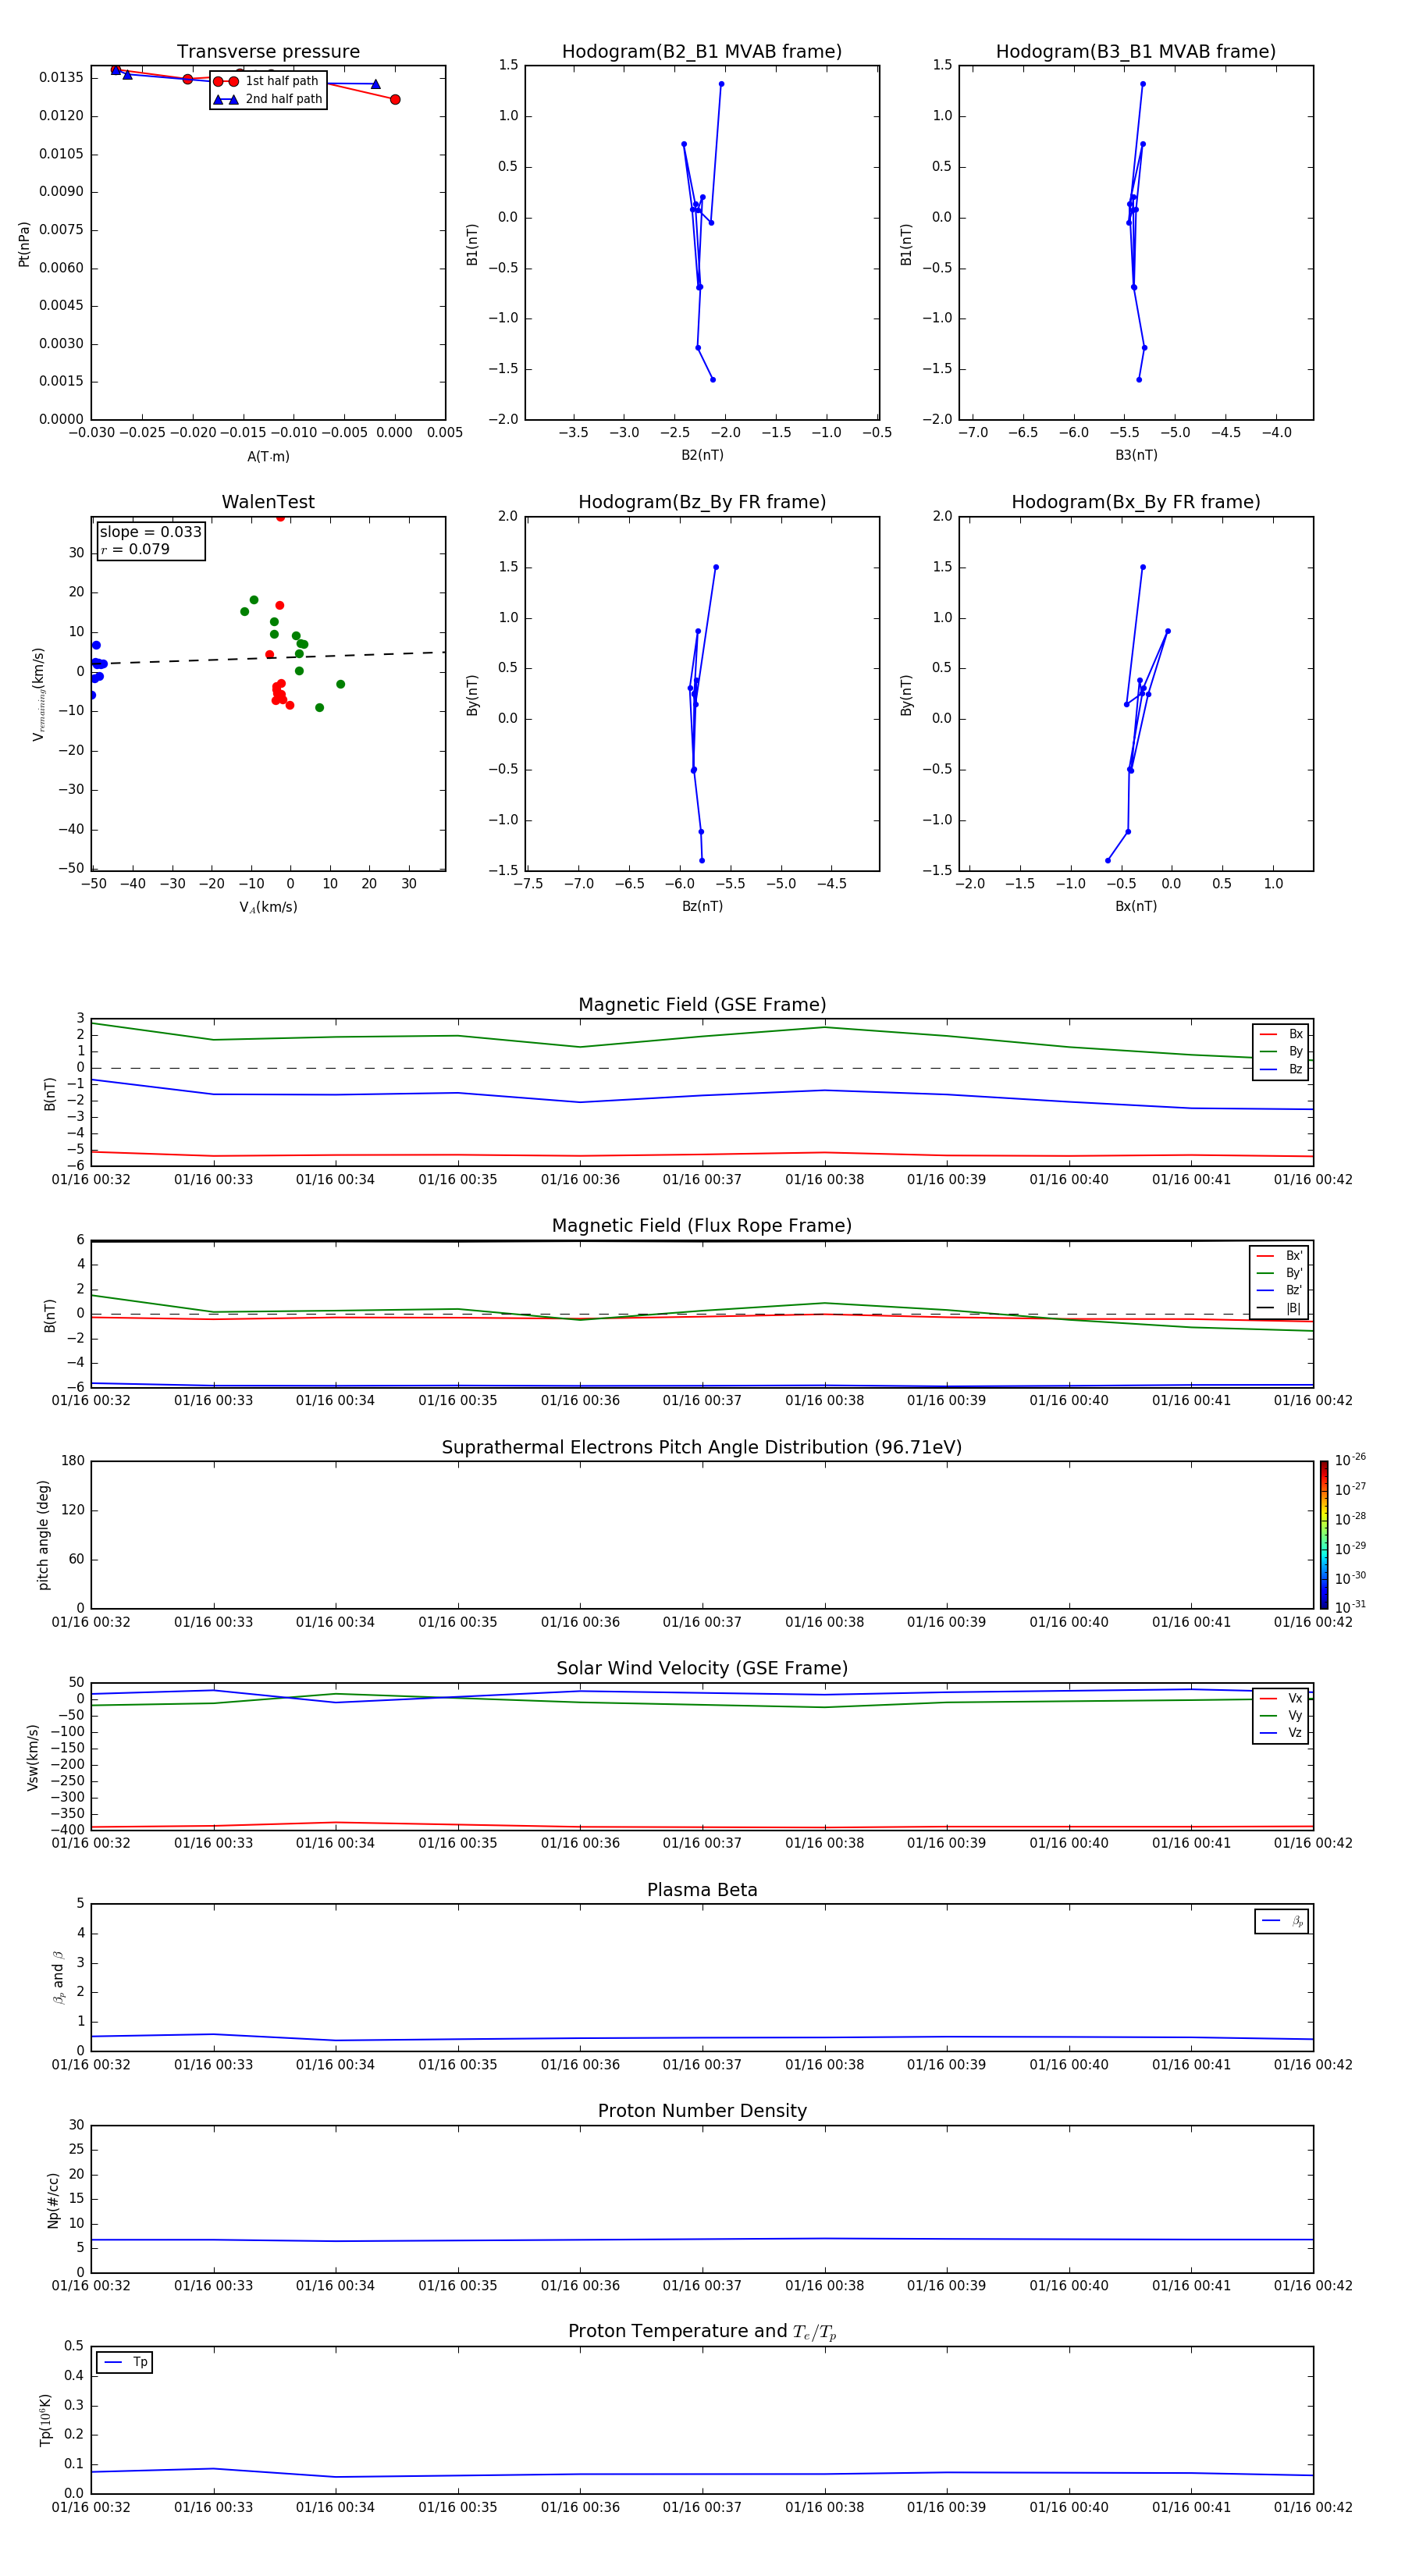Screen dimensions: 1405x2576
Task: Click the "Proton Temperature and Te/Tp" title
Action: 702,2332
